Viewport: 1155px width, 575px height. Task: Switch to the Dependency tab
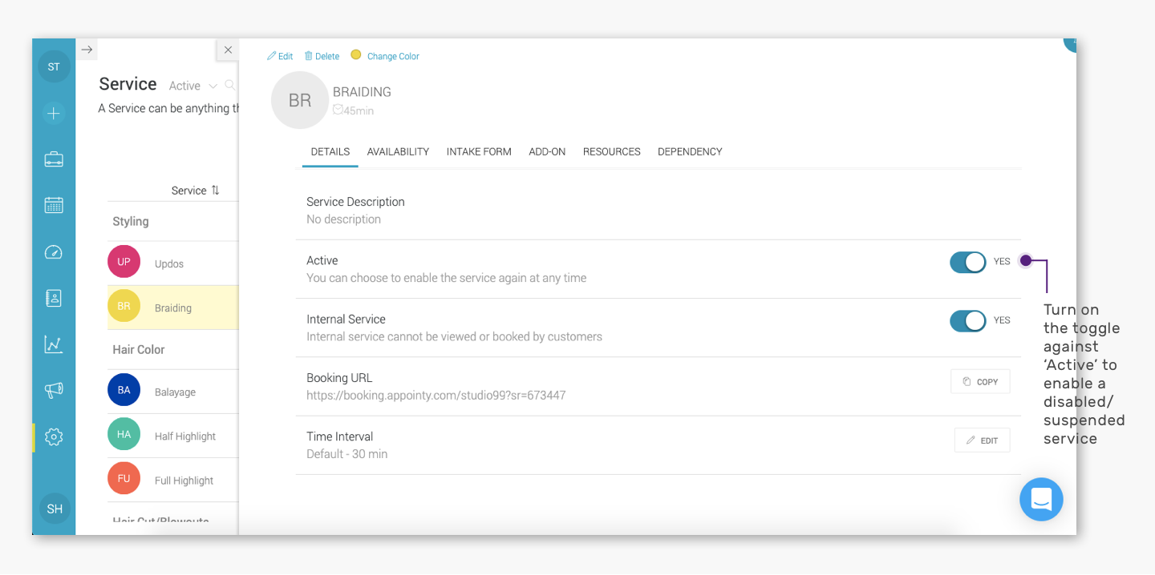click(690, 151)
